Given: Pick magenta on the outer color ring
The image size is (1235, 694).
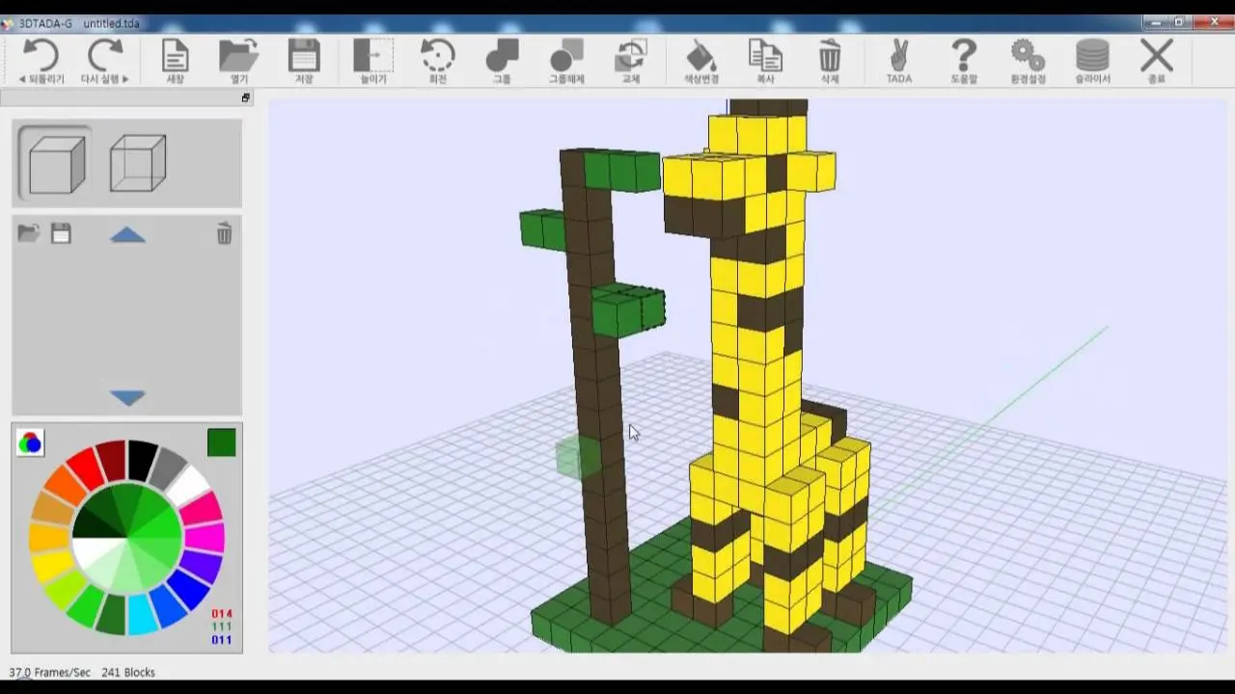Looking at the screenshot, I should [x=206, y=538].
